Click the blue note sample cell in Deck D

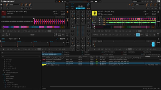pos(153,44)
